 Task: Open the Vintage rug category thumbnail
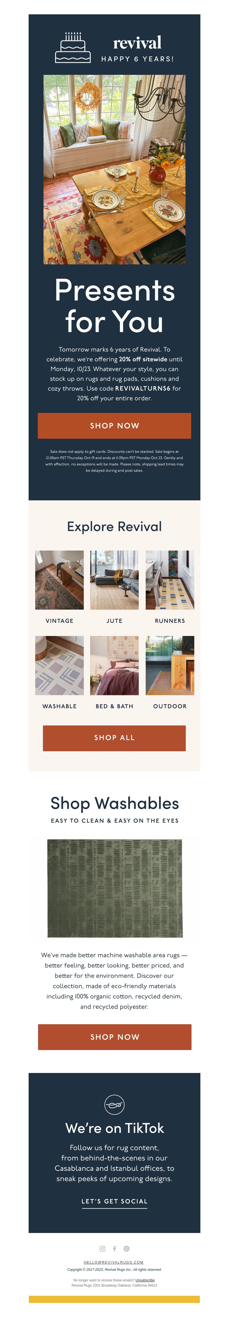(x=59, y=579)
